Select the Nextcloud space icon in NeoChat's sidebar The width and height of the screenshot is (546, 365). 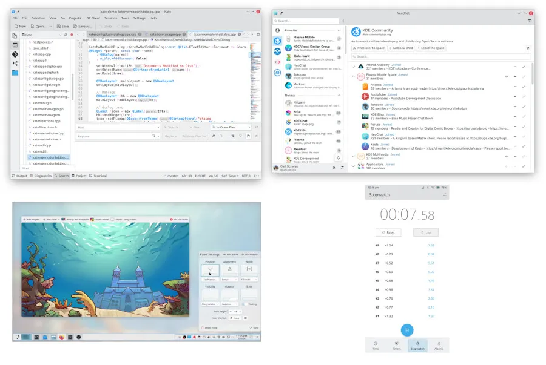(277, 51)
